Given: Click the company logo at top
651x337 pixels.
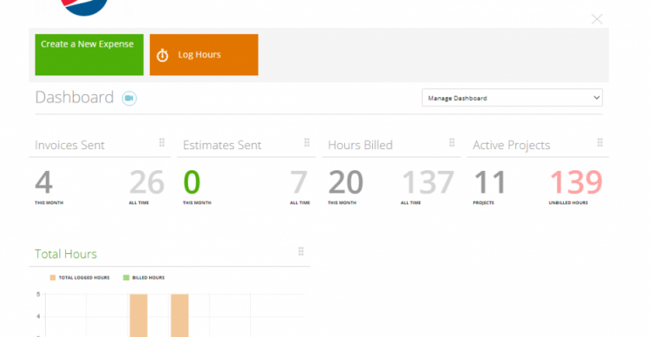Looking at the screenshot, I should coord(84,8).
